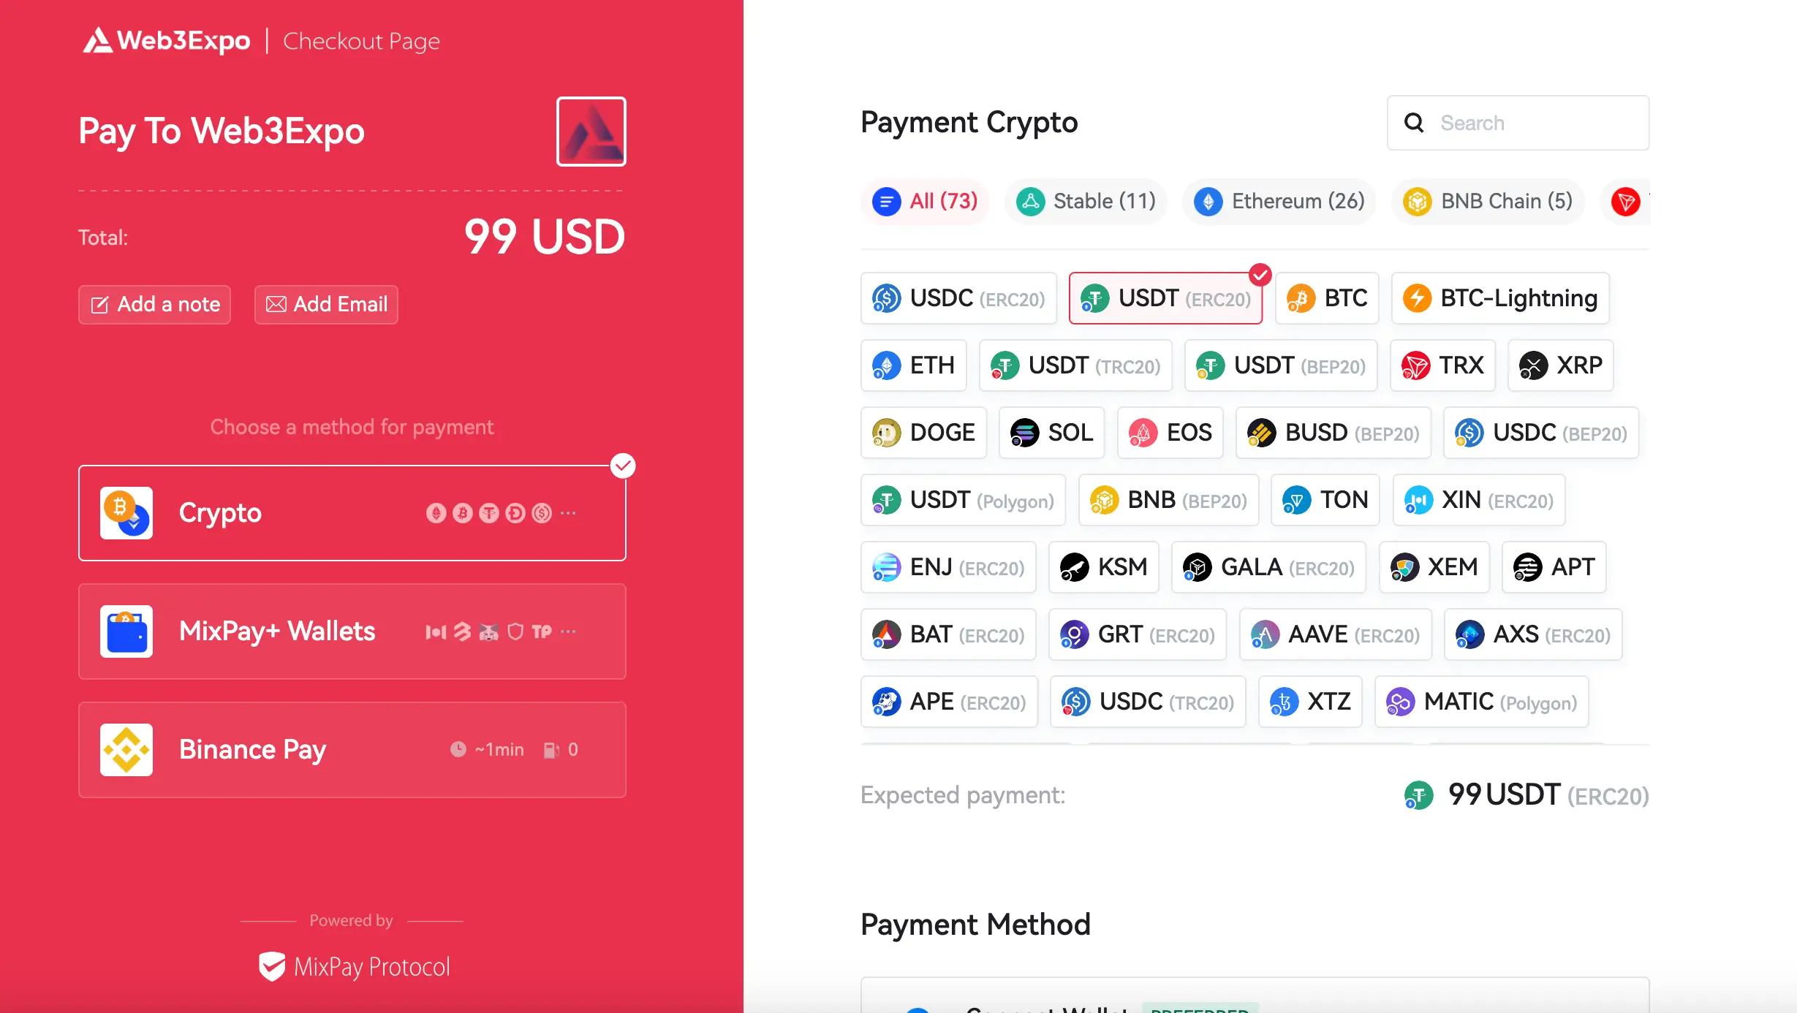The image size is (1797, 1013).
Task: Toggle MixPay+ Wallets payment method
Action: pos(352,631)
